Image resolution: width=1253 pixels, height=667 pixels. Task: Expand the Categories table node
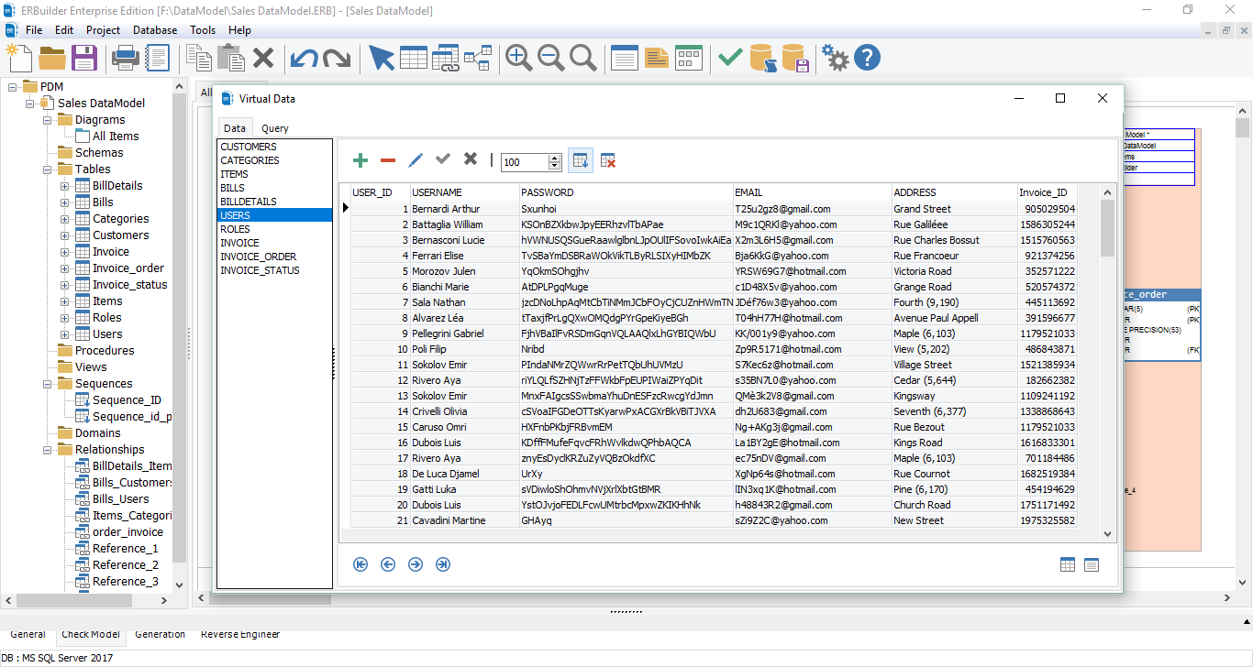65,219
